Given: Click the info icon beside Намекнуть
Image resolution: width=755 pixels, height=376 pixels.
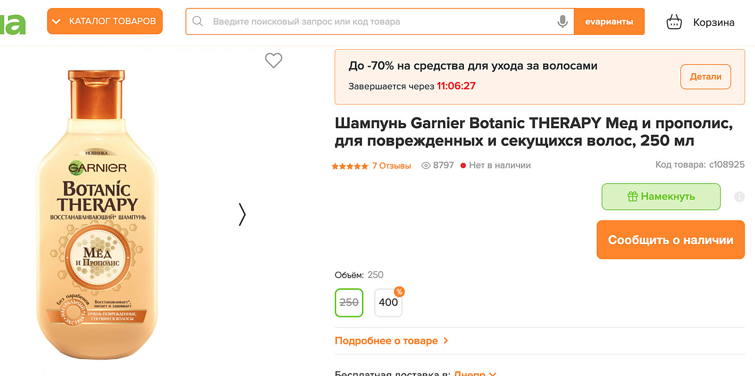Looking at the screenshot, I should point(739,197).
